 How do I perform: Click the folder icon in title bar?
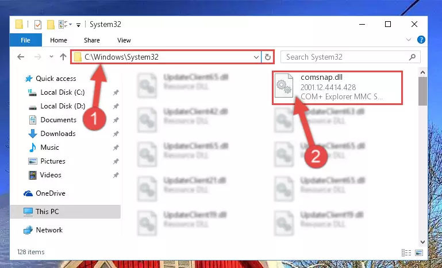pyautogui.click(x=19, y=25)
